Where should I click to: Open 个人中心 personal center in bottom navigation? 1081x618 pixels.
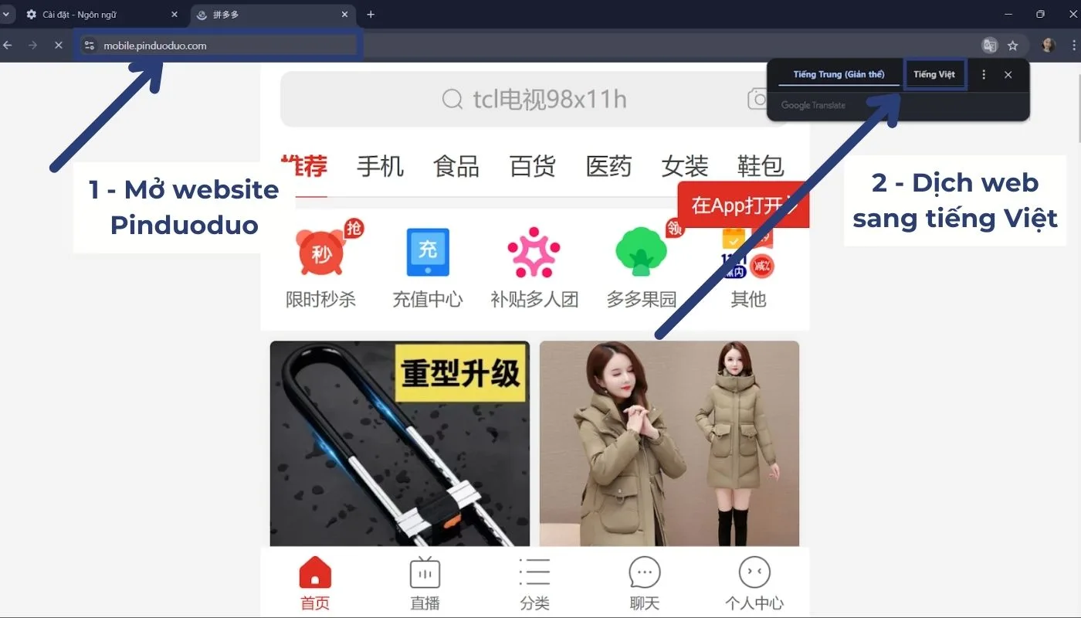[x=754, y=584]
